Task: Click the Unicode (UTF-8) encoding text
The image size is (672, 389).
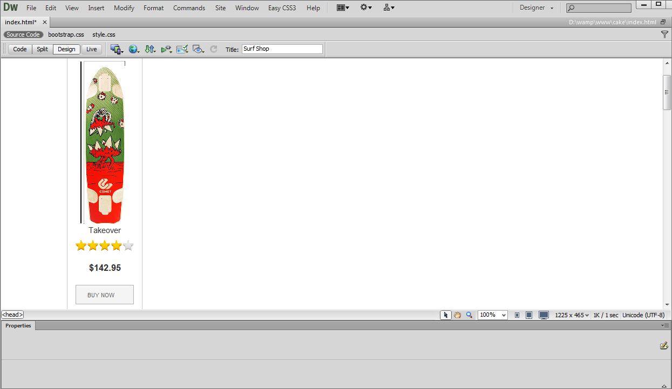Action: (x=643, y=315)
